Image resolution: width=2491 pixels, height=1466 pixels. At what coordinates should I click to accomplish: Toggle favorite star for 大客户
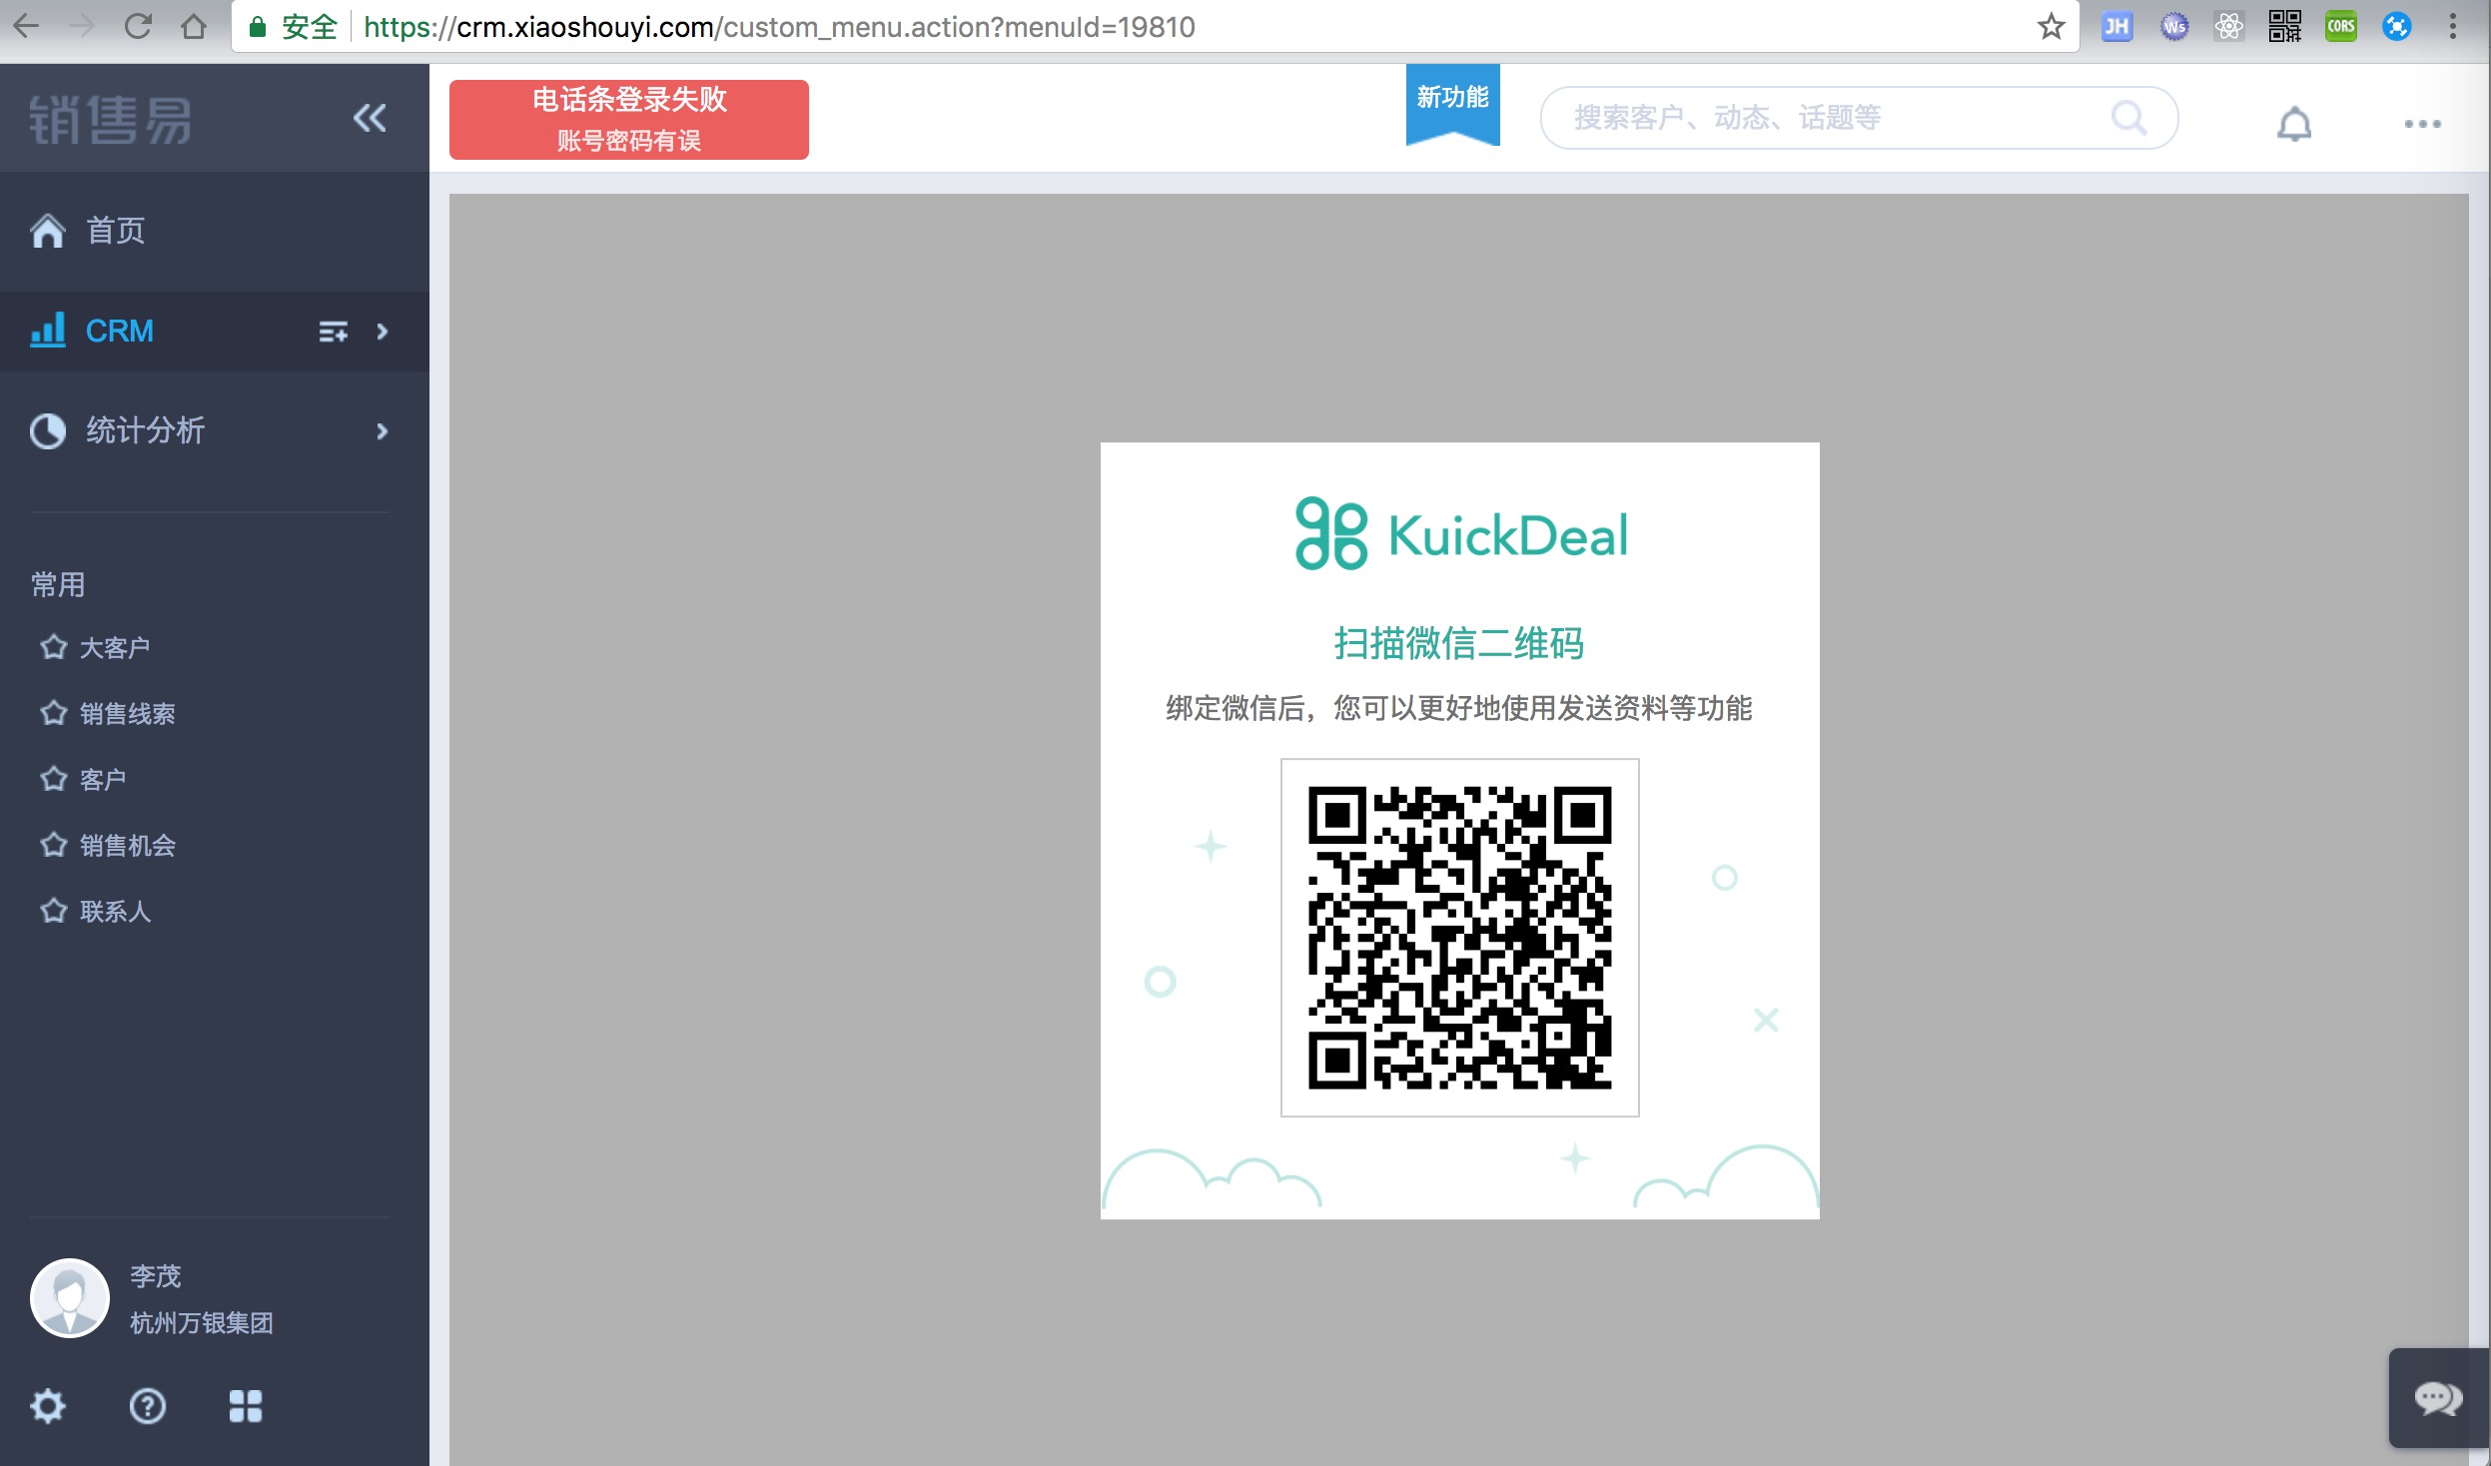[53, 647]
